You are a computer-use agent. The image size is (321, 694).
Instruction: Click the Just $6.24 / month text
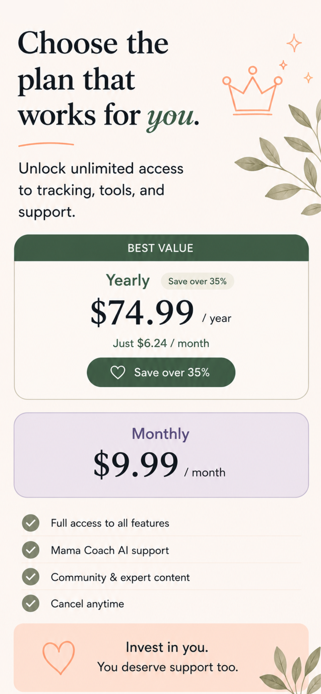coord(161,343)
